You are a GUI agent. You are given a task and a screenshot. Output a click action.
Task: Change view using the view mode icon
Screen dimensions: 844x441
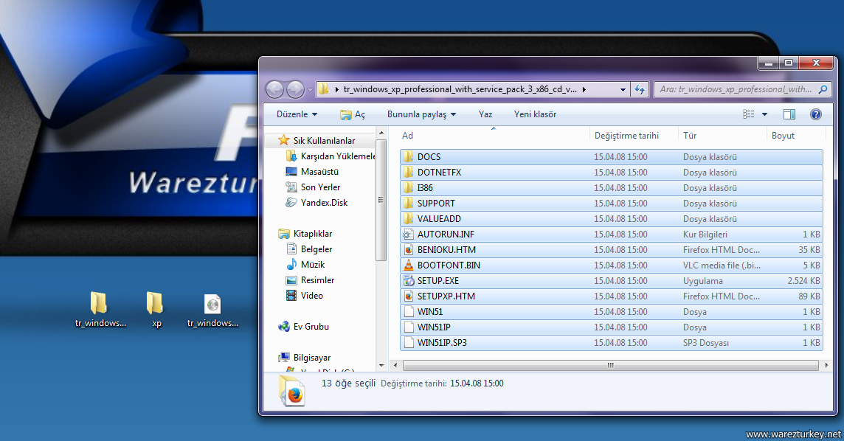pyautogui.click(x=748, y=114)
